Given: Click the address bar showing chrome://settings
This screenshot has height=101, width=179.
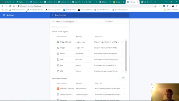Looking at the screenshot, I should coord(86,6).
